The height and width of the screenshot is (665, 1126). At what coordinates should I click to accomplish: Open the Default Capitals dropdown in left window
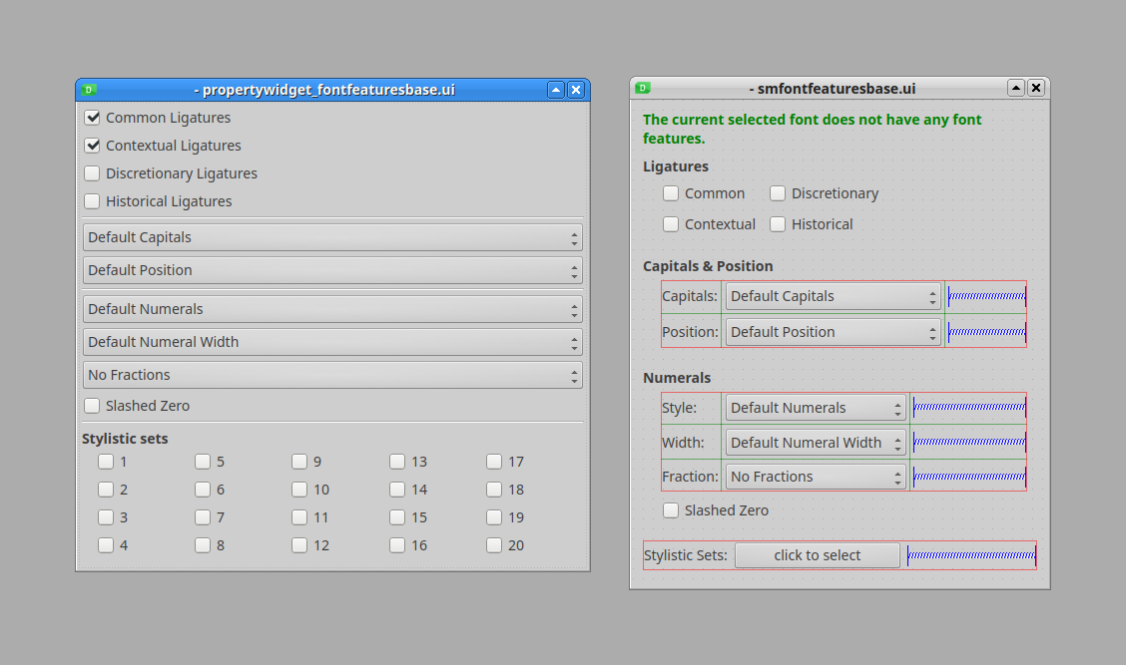pos(332,237)
